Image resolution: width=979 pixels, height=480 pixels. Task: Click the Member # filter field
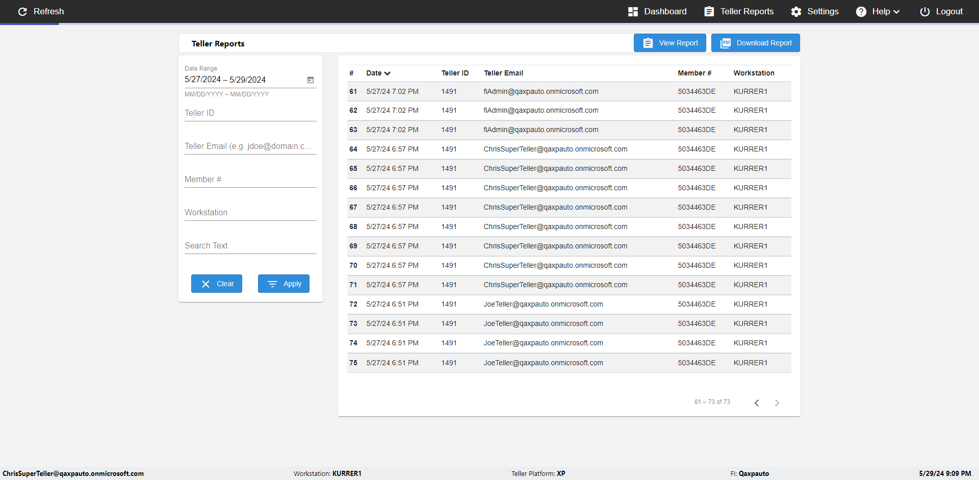[250, 179]
